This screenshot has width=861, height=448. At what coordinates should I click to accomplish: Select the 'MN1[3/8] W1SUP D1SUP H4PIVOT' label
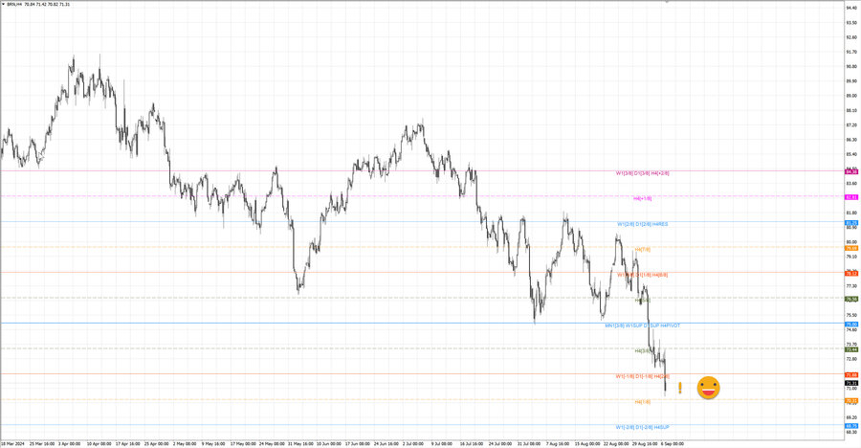pos(643,325)
